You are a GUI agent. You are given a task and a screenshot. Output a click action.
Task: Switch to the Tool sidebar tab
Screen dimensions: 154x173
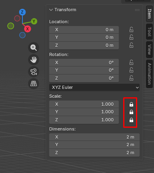point(150,32)
